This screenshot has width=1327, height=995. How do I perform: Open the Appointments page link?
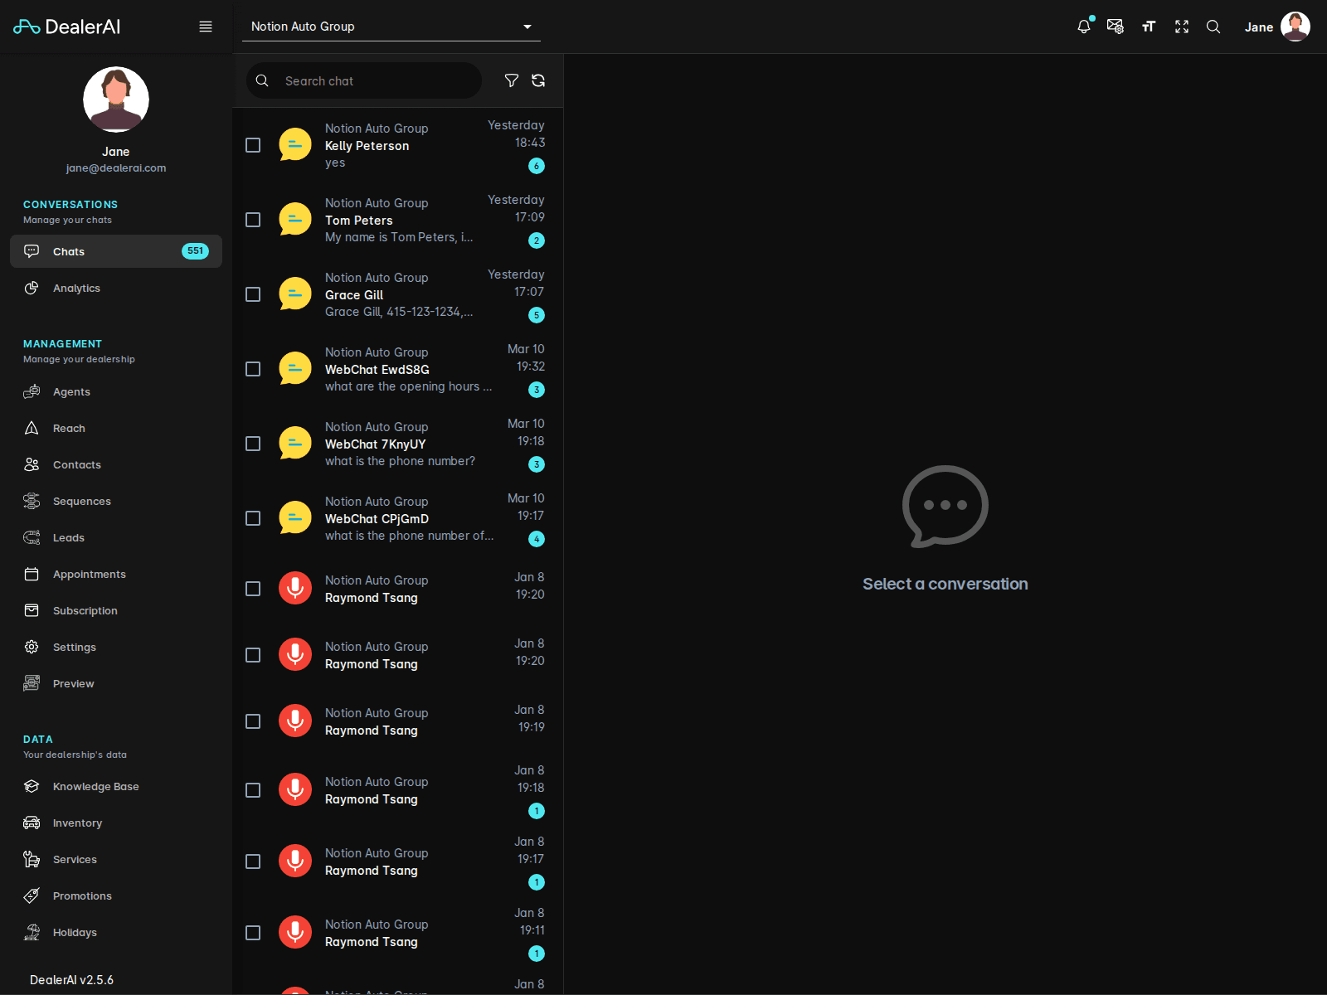point(89,574)
